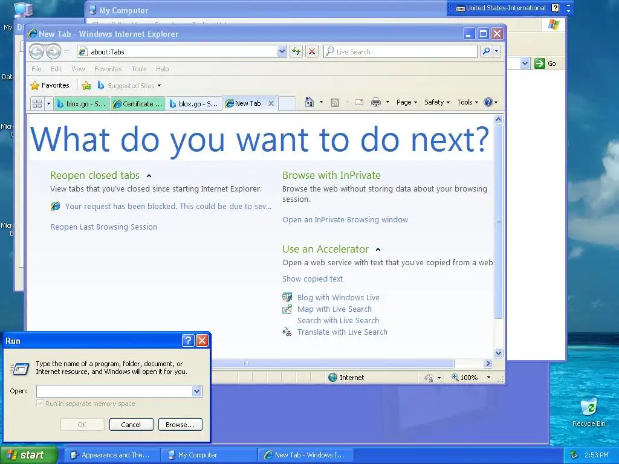
Task: Switch to the second blox.go tab
Action: tap(194, 104)
